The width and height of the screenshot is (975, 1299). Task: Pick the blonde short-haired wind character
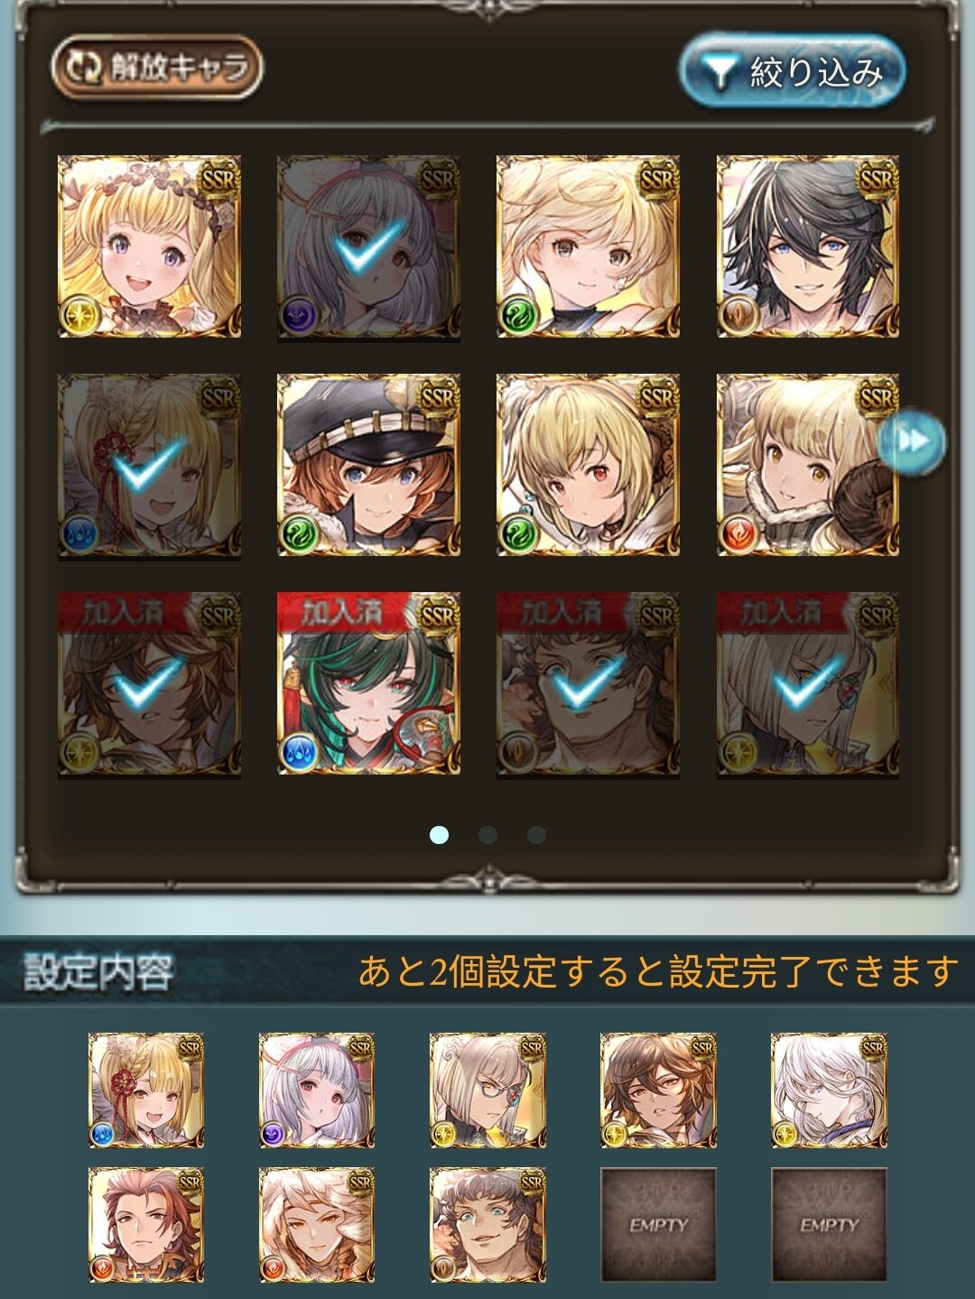click(x=588, y=465)
